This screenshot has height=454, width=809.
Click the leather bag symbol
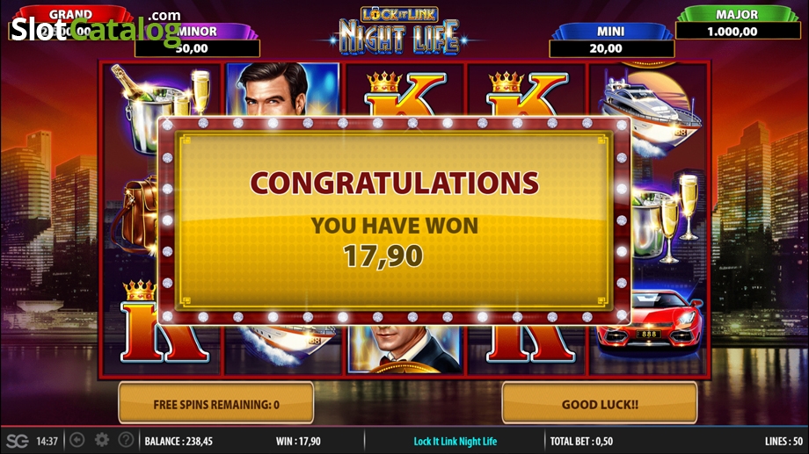[x=135, y=215]
